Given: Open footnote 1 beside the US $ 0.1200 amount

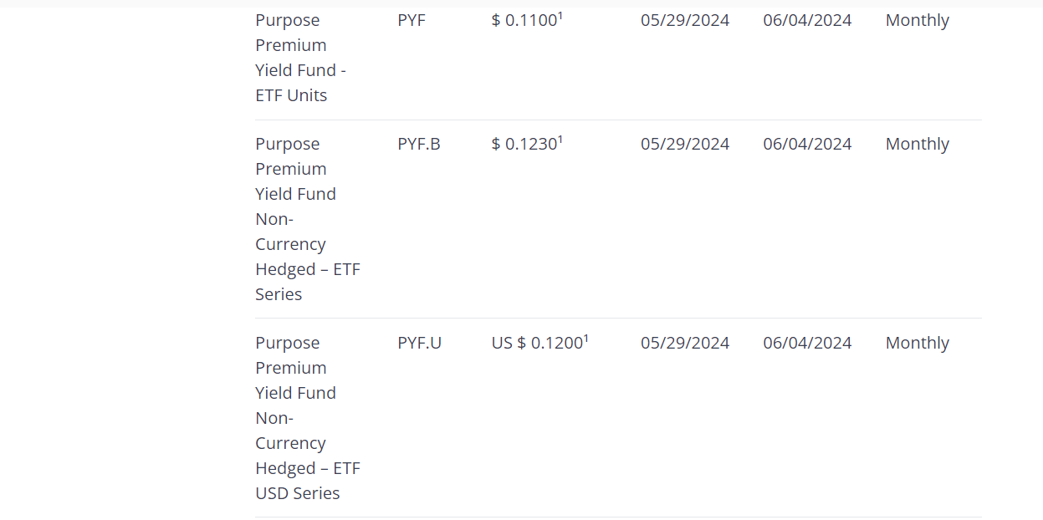Looking at the screenshot, I should [x=586, y=338].
